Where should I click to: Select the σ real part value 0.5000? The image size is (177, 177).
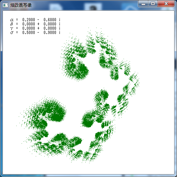(x=29, y=33)
